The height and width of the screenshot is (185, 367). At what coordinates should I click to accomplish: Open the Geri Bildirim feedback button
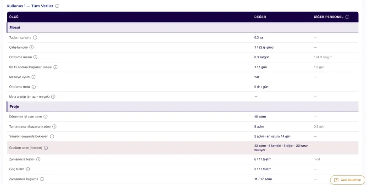click(348, 180)
